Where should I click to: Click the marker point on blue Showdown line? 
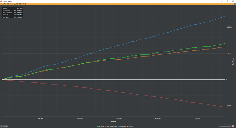click(x=102, y=50)
